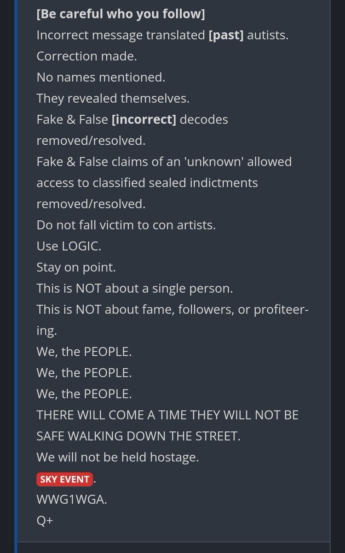Click the "Correction made." line
Viewport: 345px width, 553px height.
(x=87, y=56)
